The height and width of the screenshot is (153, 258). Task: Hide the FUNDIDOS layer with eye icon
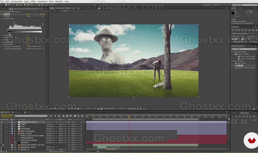(1, 143)
